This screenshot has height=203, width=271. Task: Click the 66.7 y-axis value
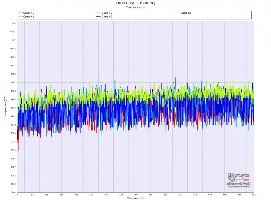click(x=13, y=167)
